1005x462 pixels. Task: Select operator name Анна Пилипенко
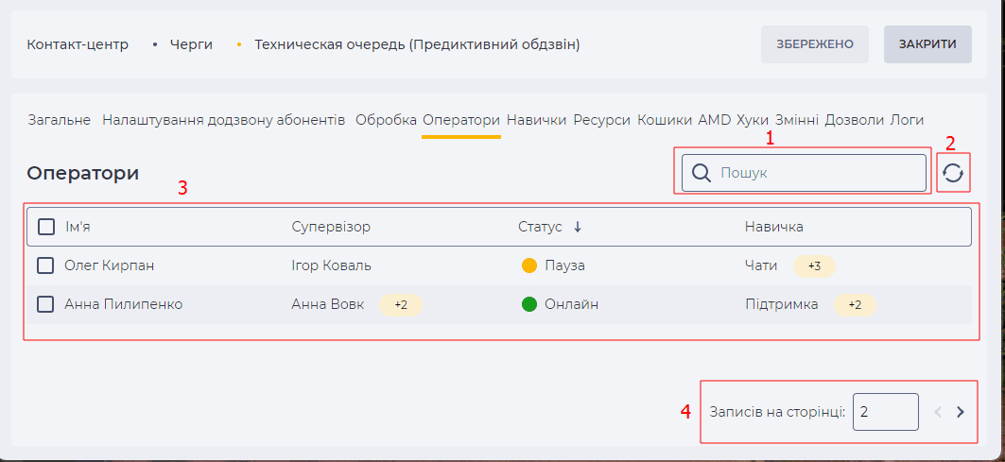coord(124,304)
